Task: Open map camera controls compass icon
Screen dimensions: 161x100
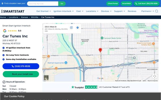Action: click(x=155, y=76)
